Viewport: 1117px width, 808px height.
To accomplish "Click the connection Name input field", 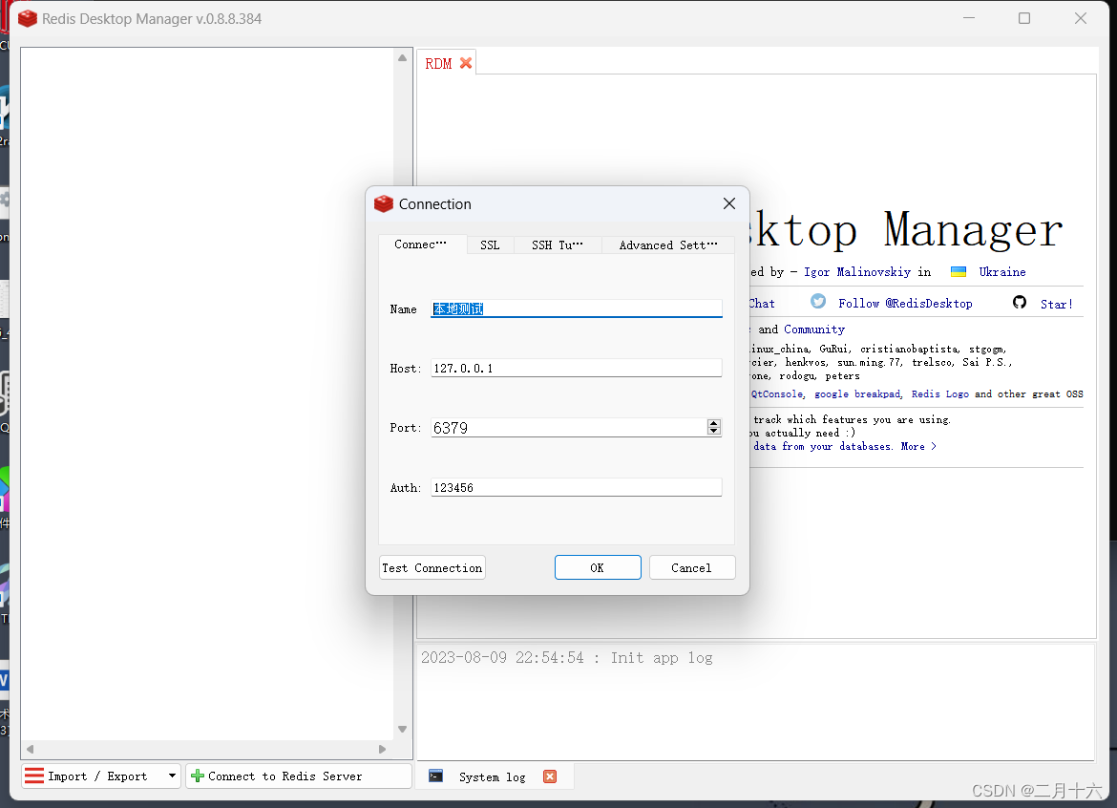I will 577,308.
